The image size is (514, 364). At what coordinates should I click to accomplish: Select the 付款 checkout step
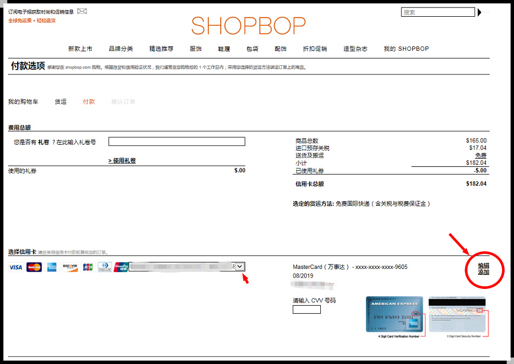[x=89, y=102]
